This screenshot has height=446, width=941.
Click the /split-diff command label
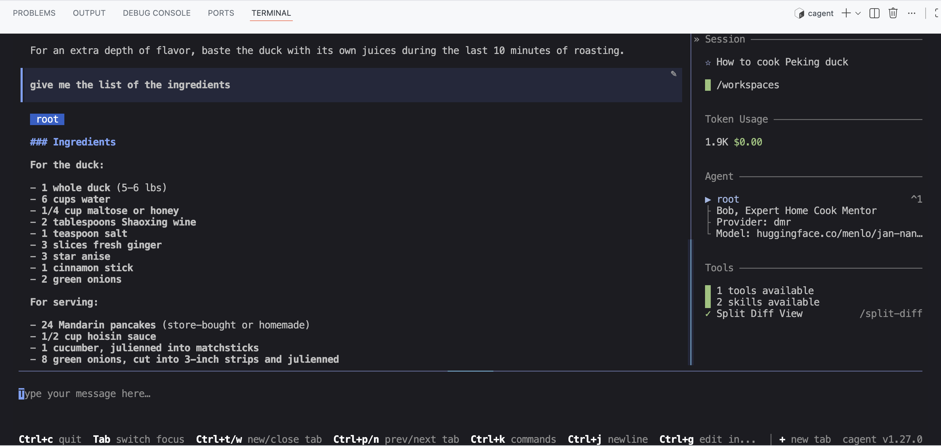890,314
